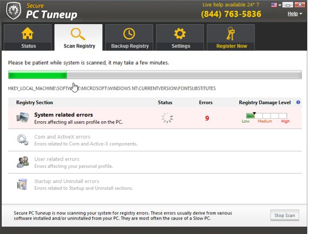310x234 pixels.
Task: Click the live help phone number
Action: click(x=231, y=14)
